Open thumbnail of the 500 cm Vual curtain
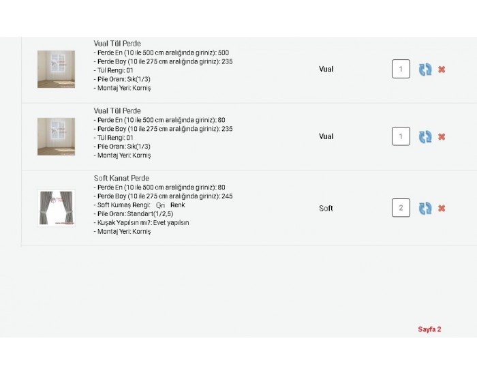 57,69
